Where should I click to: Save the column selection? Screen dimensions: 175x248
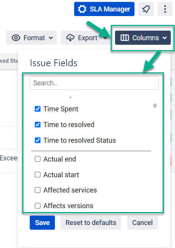click(42, 222)
